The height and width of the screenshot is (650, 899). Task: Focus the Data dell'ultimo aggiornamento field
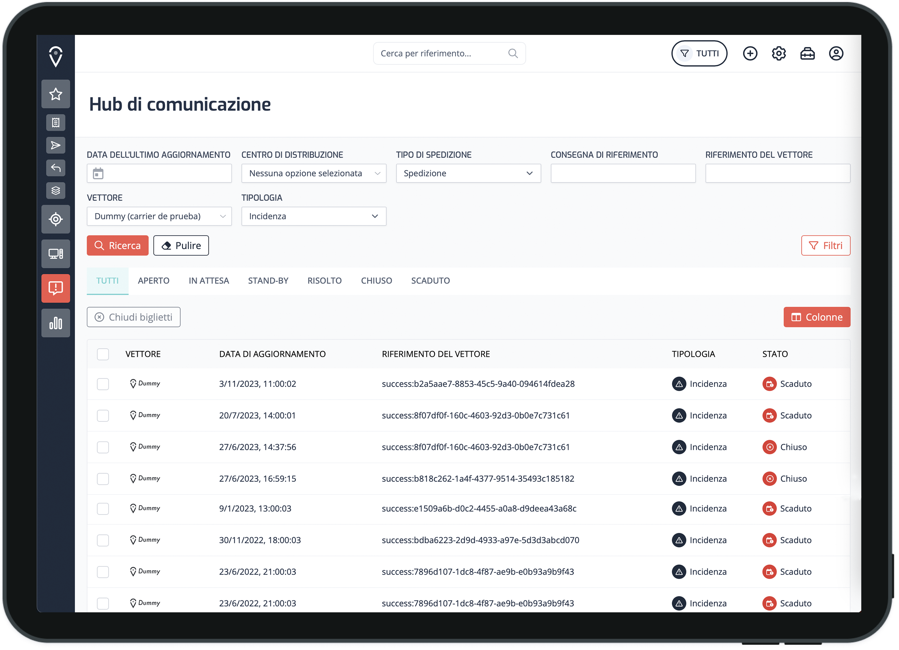[159, 173]
